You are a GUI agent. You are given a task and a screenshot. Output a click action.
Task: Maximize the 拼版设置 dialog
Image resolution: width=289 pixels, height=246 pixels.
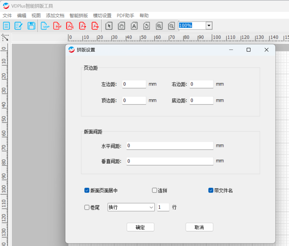248,50
